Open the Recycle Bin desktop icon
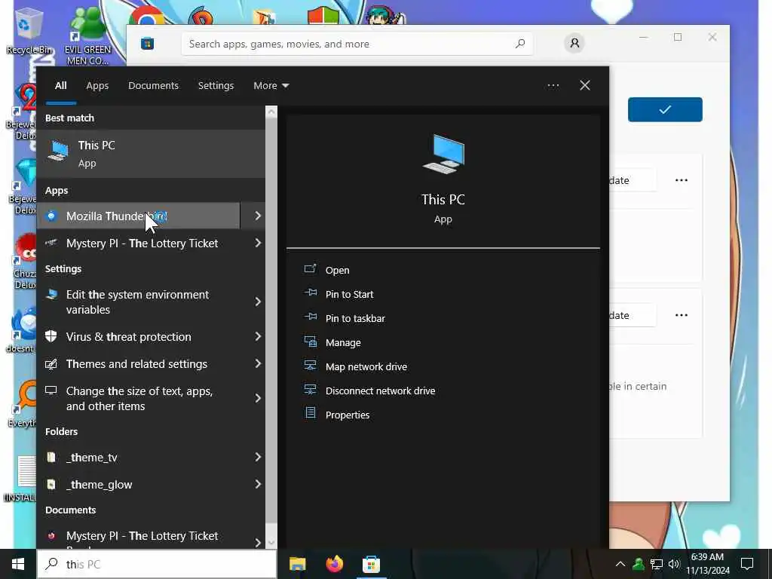 click(29, 30)
